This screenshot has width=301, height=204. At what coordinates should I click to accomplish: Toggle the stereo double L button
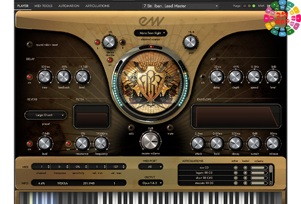click(97, 42)
